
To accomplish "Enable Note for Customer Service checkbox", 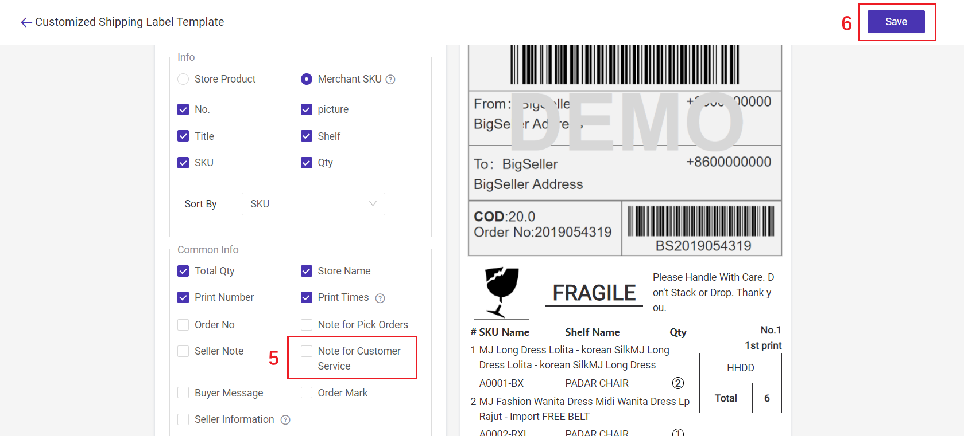I will [x=307, y=351].
